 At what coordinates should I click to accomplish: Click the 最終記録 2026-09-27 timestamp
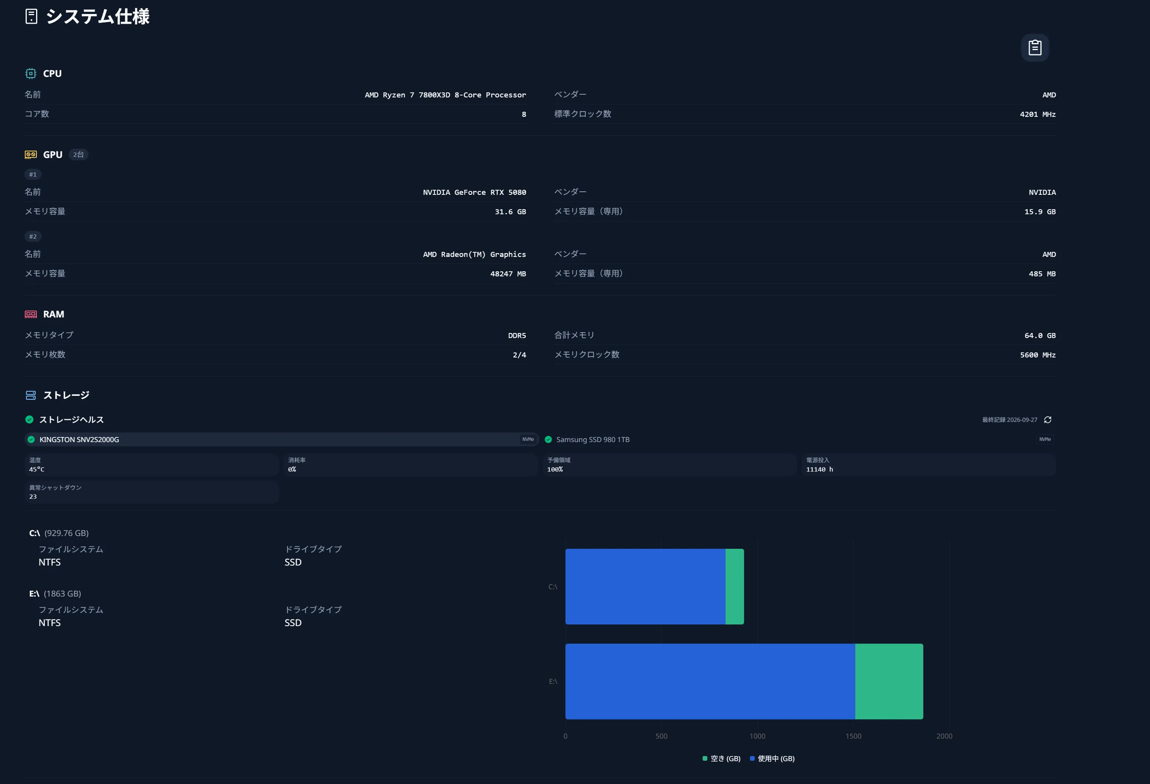(x=1010, y=420)
